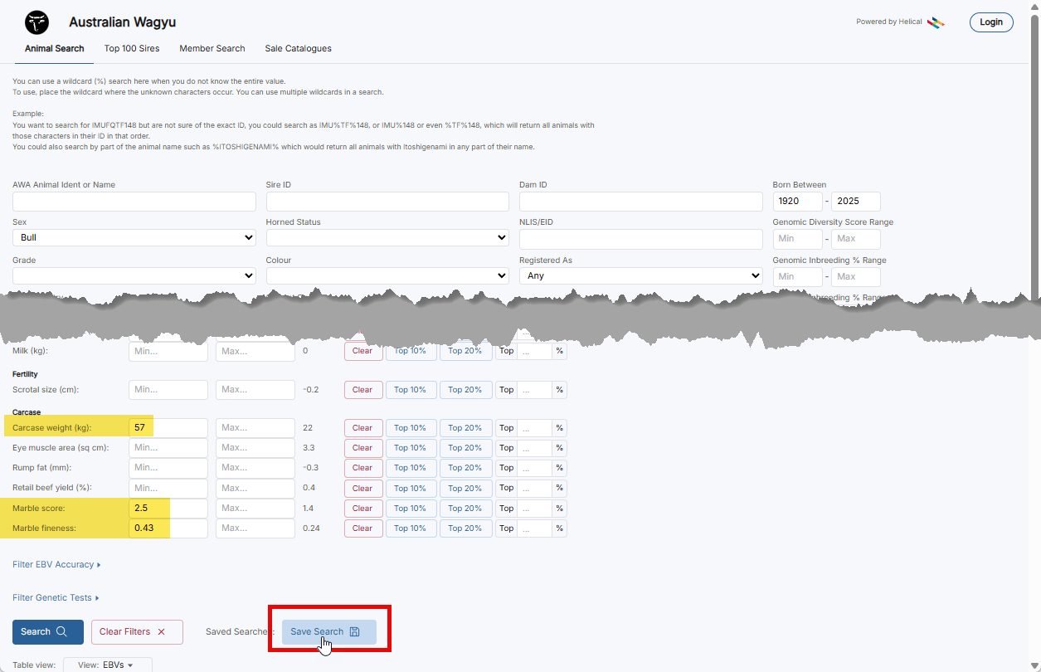Open the Sex dropdown showing Bull
Viewport: 1041px width, 672px height.
tap(134, 238)
